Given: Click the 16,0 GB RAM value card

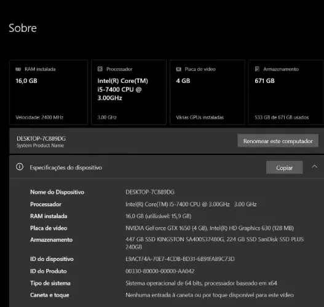Looking at the screenshot, I should pos(26,80).
